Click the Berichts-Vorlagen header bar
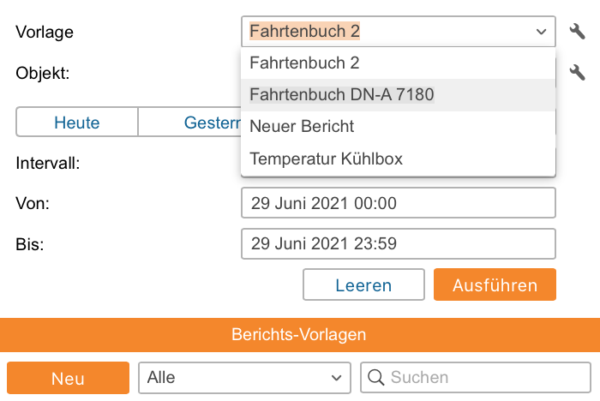The height and width of the screenshot is (401, 600). (x=299, y=335)
